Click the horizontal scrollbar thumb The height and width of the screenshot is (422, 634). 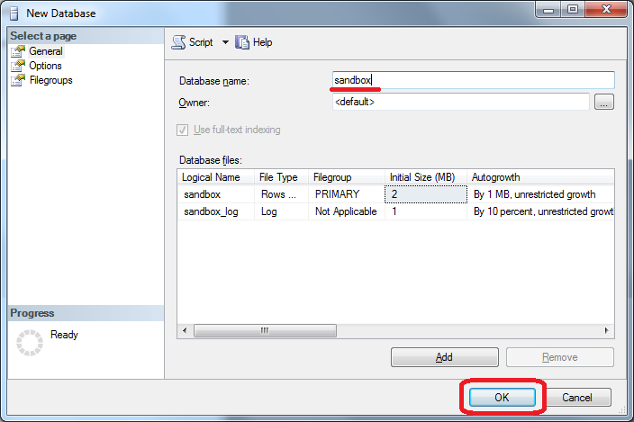tap(265, 330)
